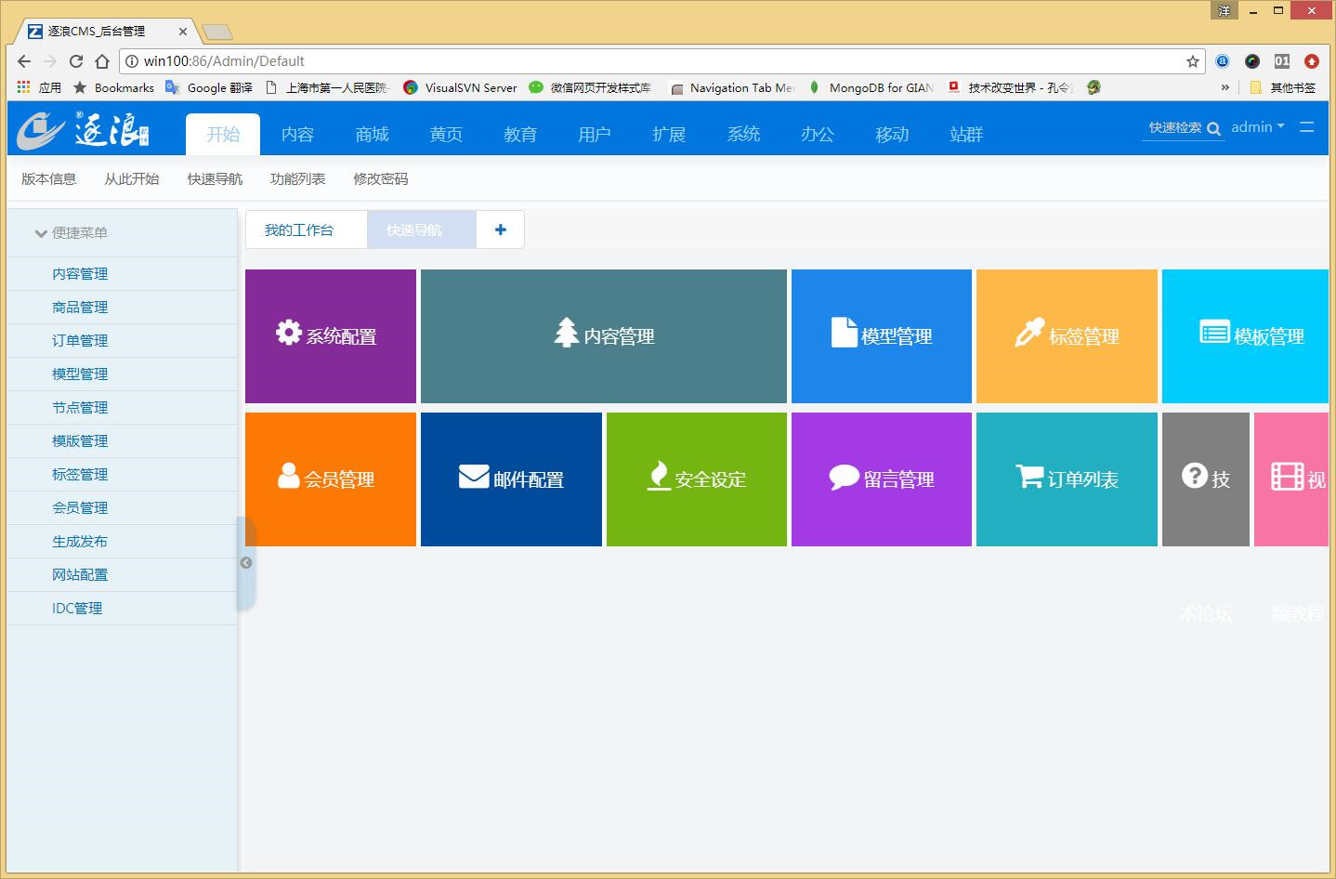This screenshot has width=1336, height=879.
Task: Open the admin user dropdown
Action: 1258,127
